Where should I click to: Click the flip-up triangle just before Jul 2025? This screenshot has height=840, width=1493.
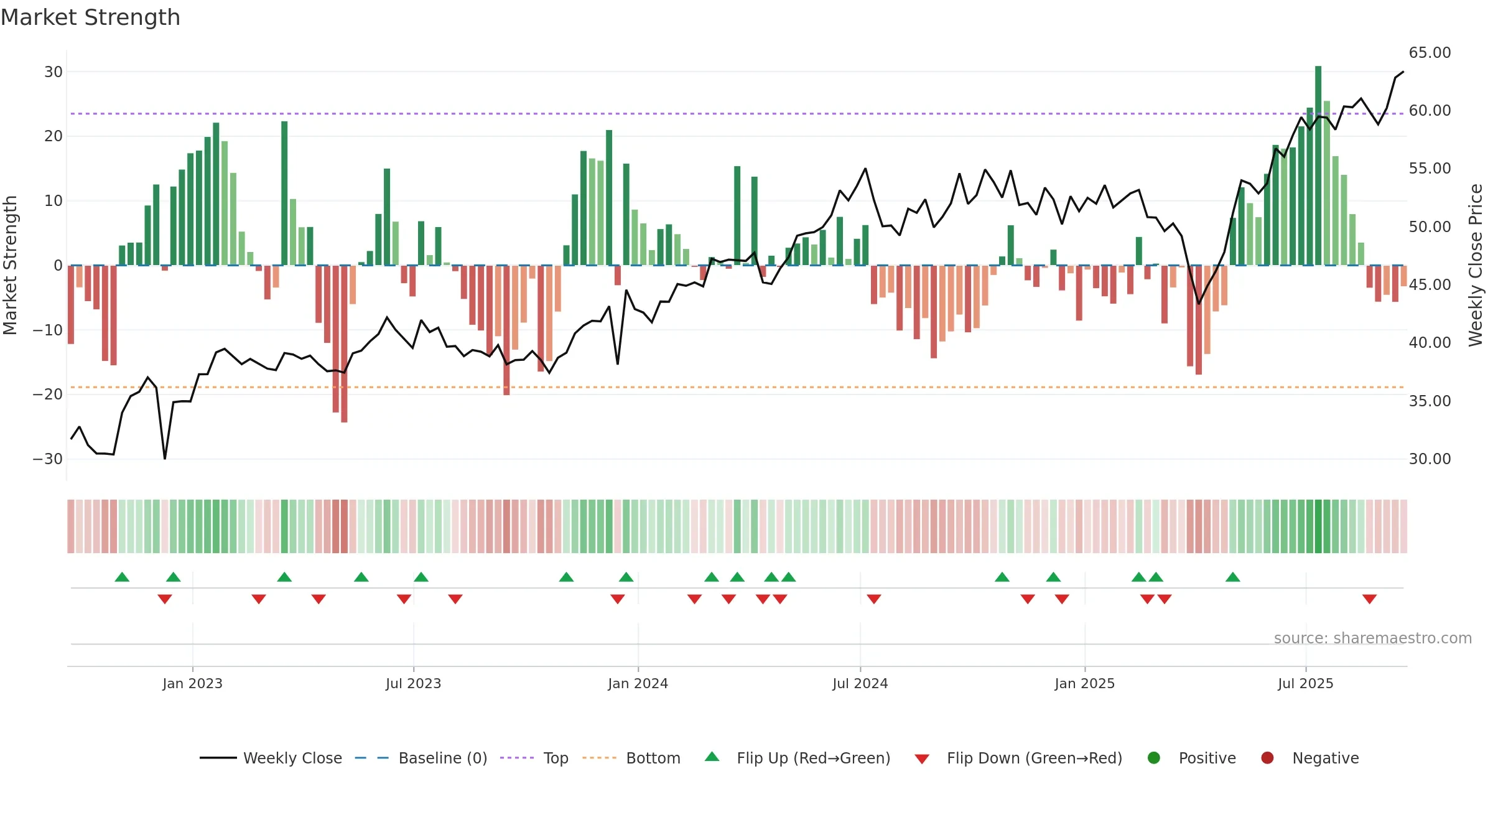click(x=1233, y=577)
